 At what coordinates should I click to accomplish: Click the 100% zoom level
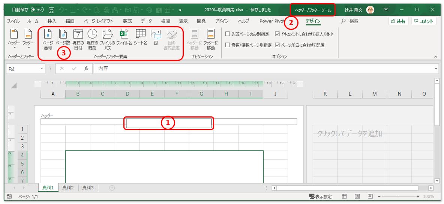(x=429, y=197)
